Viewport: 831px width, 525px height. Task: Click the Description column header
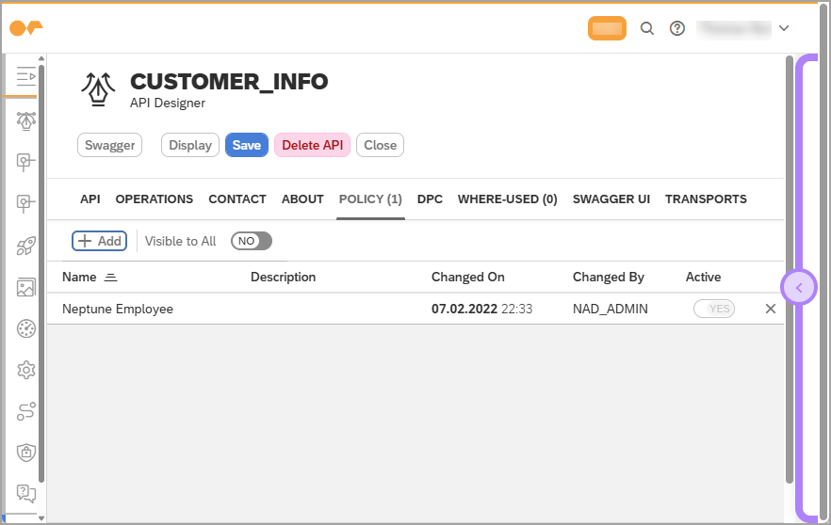(283, 278)
